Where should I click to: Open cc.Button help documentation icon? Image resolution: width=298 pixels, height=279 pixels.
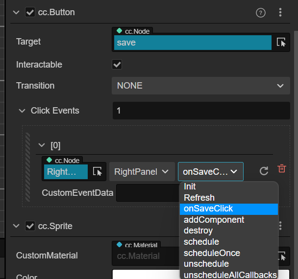tap(260, 12)
